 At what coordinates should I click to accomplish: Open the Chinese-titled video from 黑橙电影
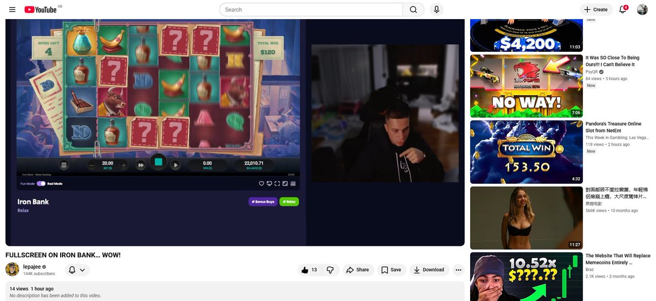(616, 193)
